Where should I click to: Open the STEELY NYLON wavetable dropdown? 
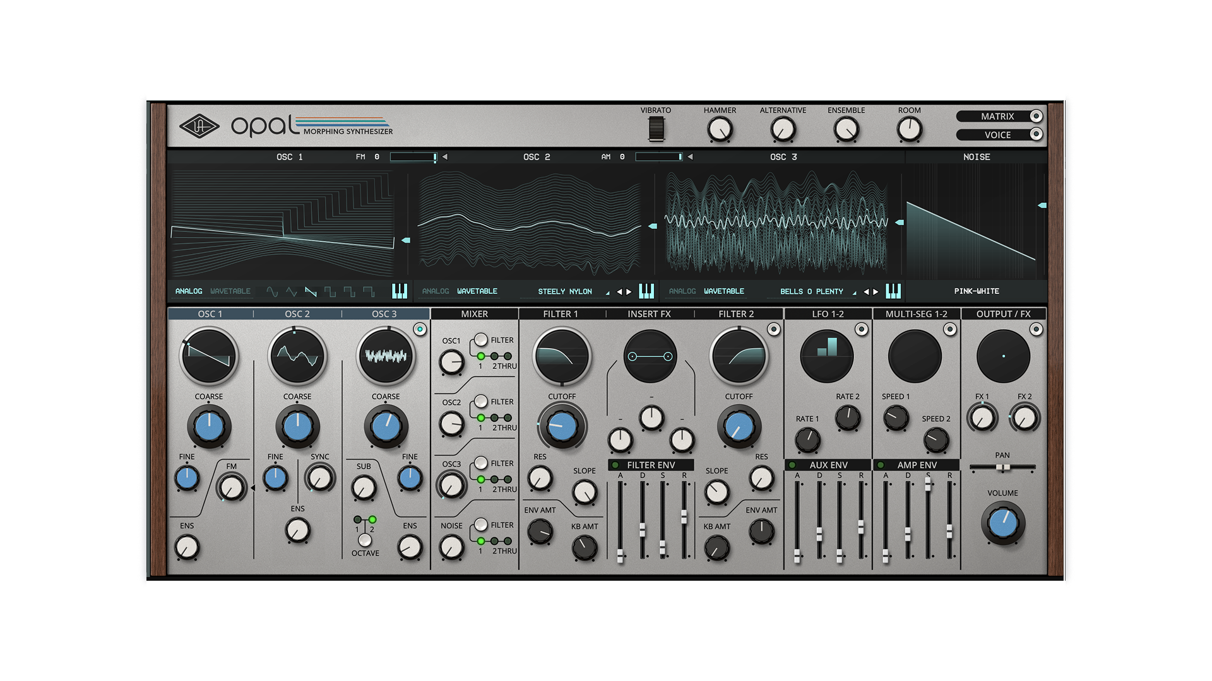[565, 291]
